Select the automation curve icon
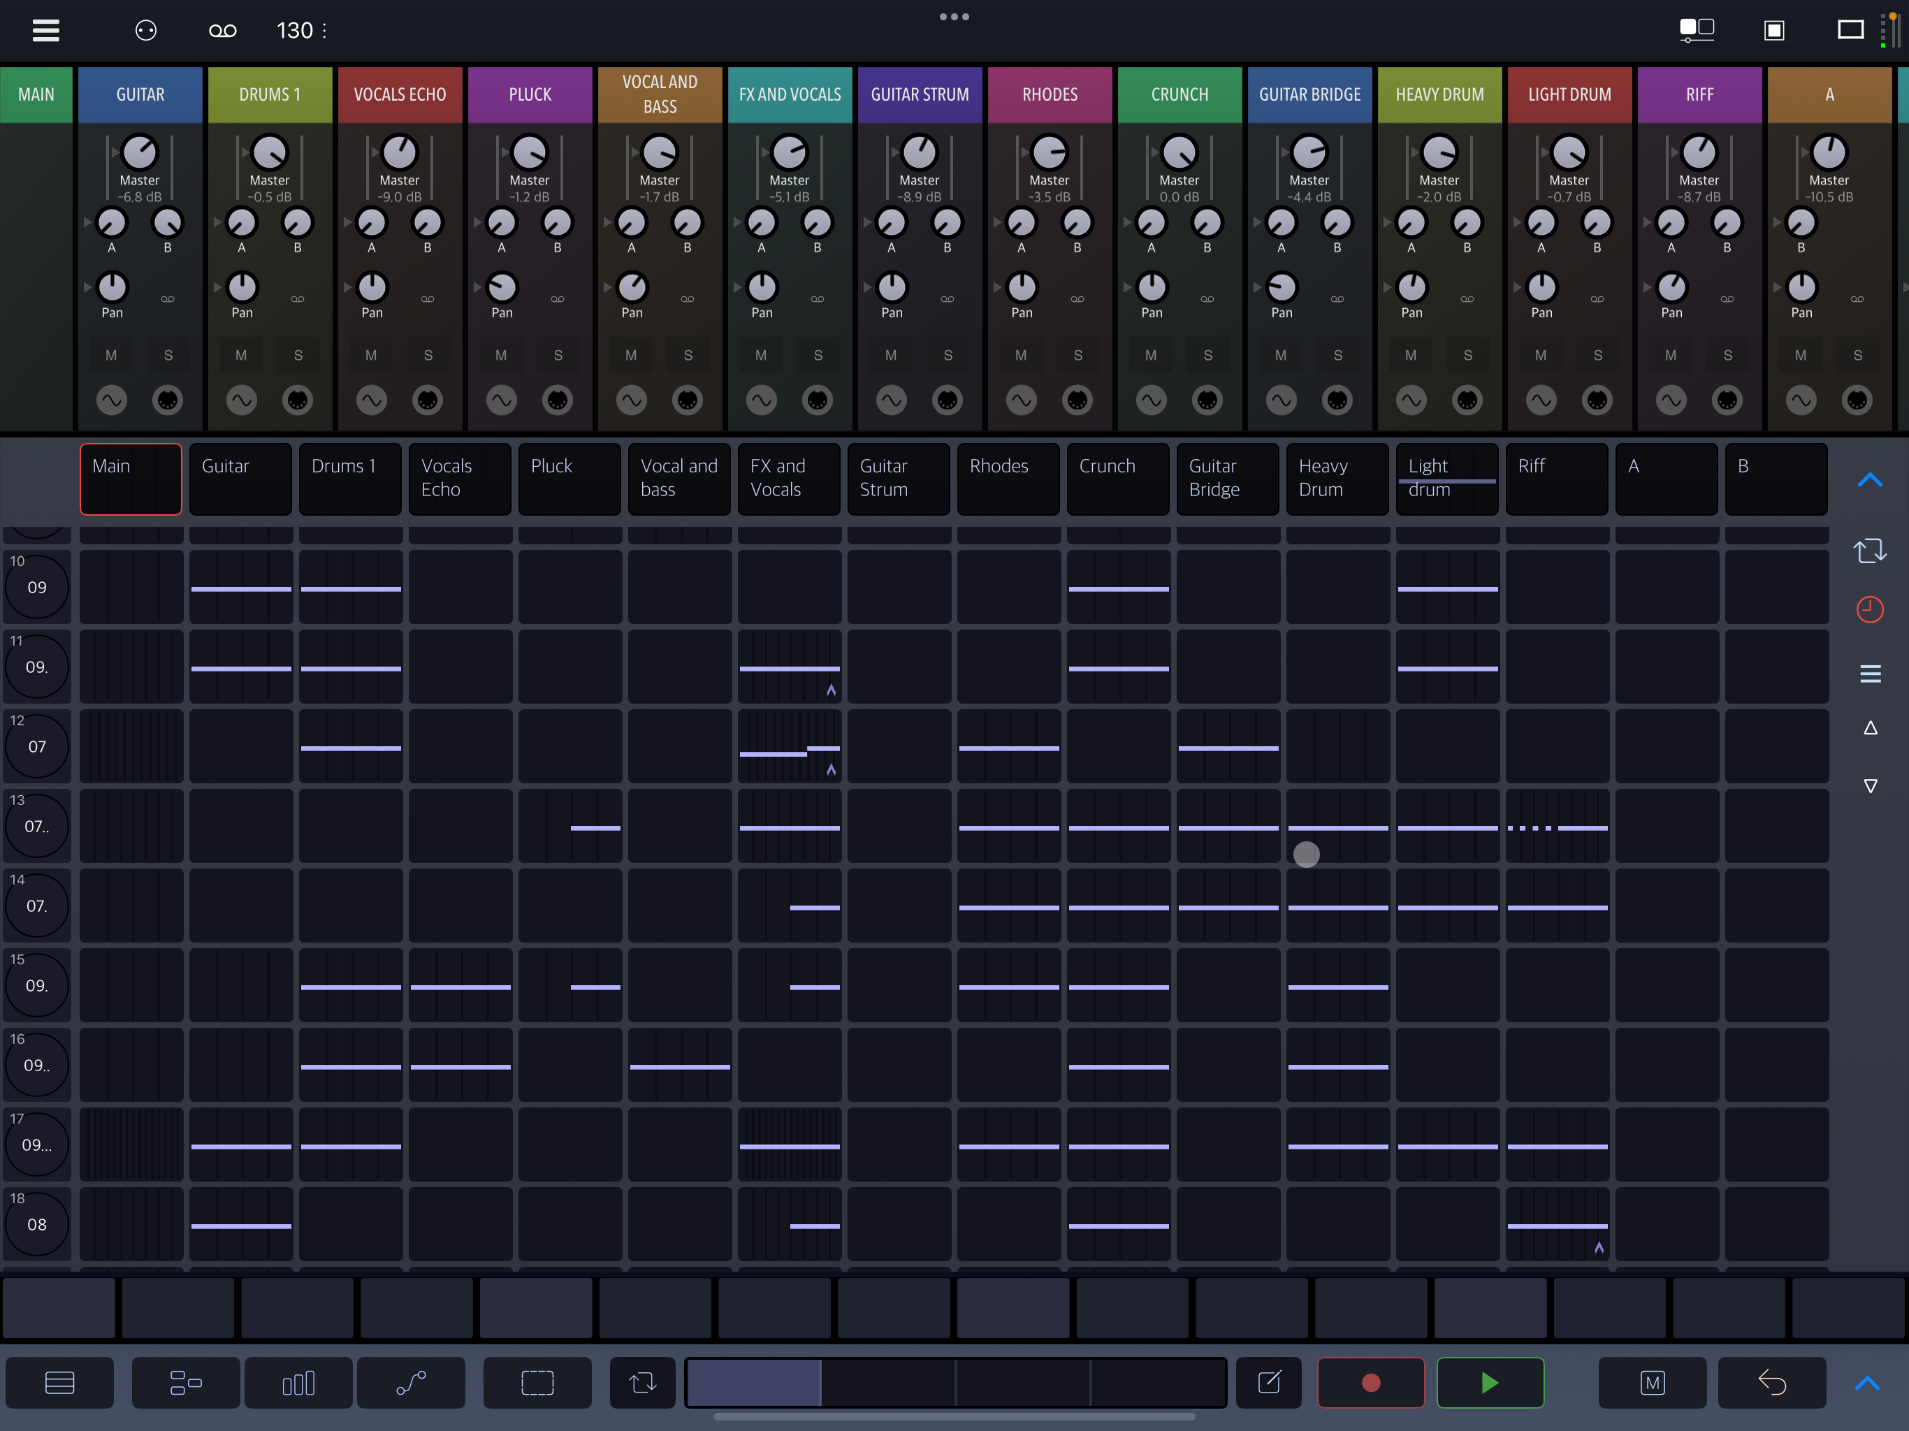This screenshot has height=1431, width=1909. pos(411,1383)
